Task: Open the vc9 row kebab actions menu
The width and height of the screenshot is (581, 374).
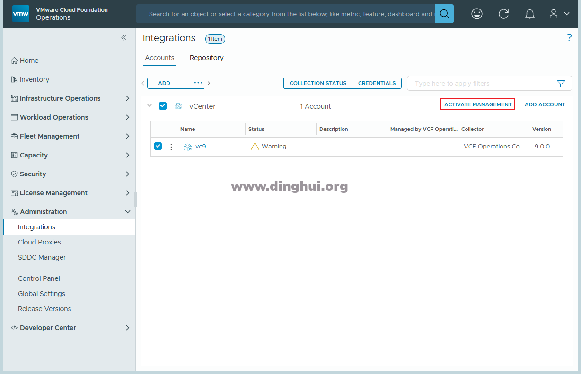Action: pos(171,147)
